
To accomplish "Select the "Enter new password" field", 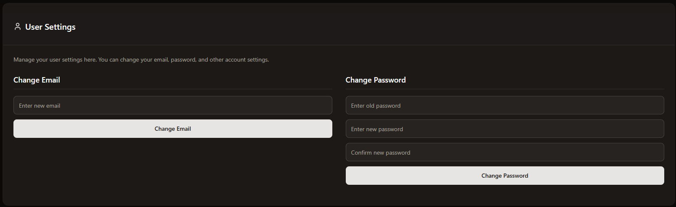I will tap(505, 129).
